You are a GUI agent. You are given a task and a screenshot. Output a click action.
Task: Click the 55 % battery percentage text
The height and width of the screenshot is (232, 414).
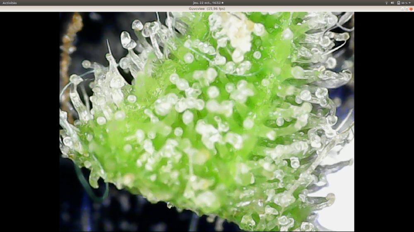click(x=404, y=3)
